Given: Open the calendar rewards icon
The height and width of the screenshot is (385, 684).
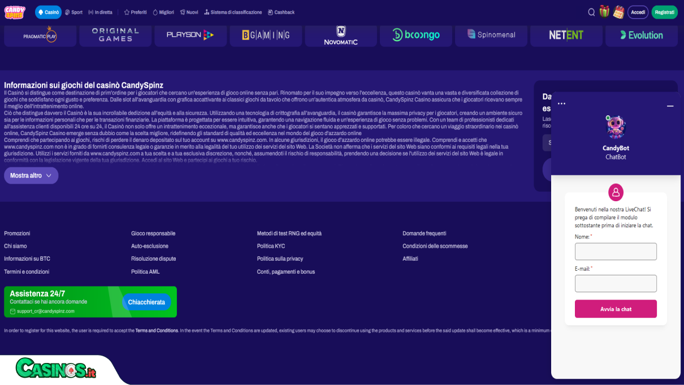Looking at the screenshot, I should 618,12.
